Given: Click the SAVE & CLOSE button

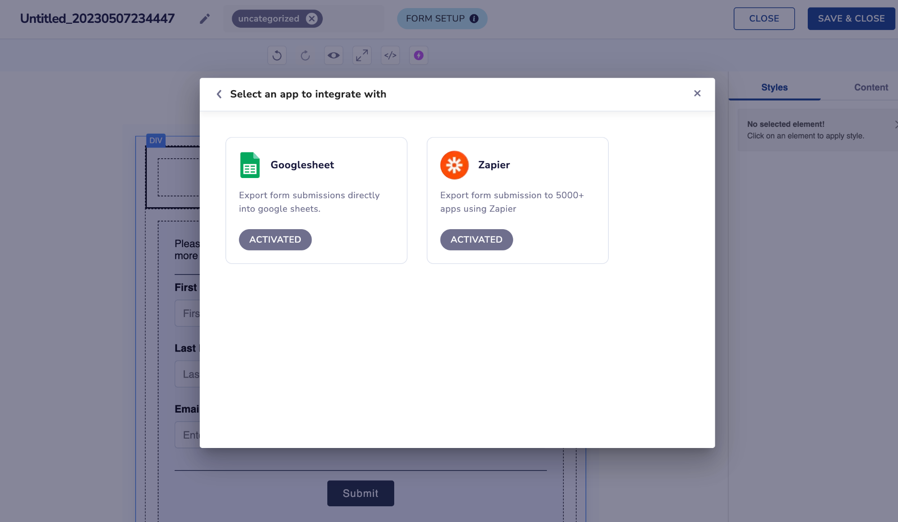Looking at the screenshot, I should pos(851,19).
